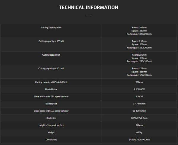Select 'Blade motor with ESC speed variator' label
Image resolution: width=178 pixels, height=145 pixels.
click(51, 96)
